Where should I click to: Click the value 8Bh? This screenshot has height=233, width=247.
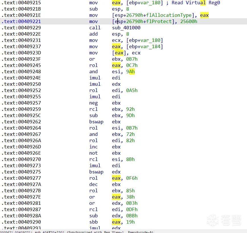[x=130, y=159]
